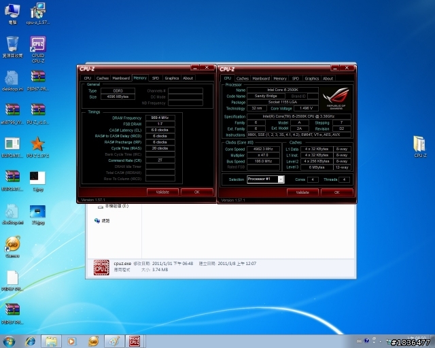Click the Command Rate value 2T
435x348 pixels.
160,160
